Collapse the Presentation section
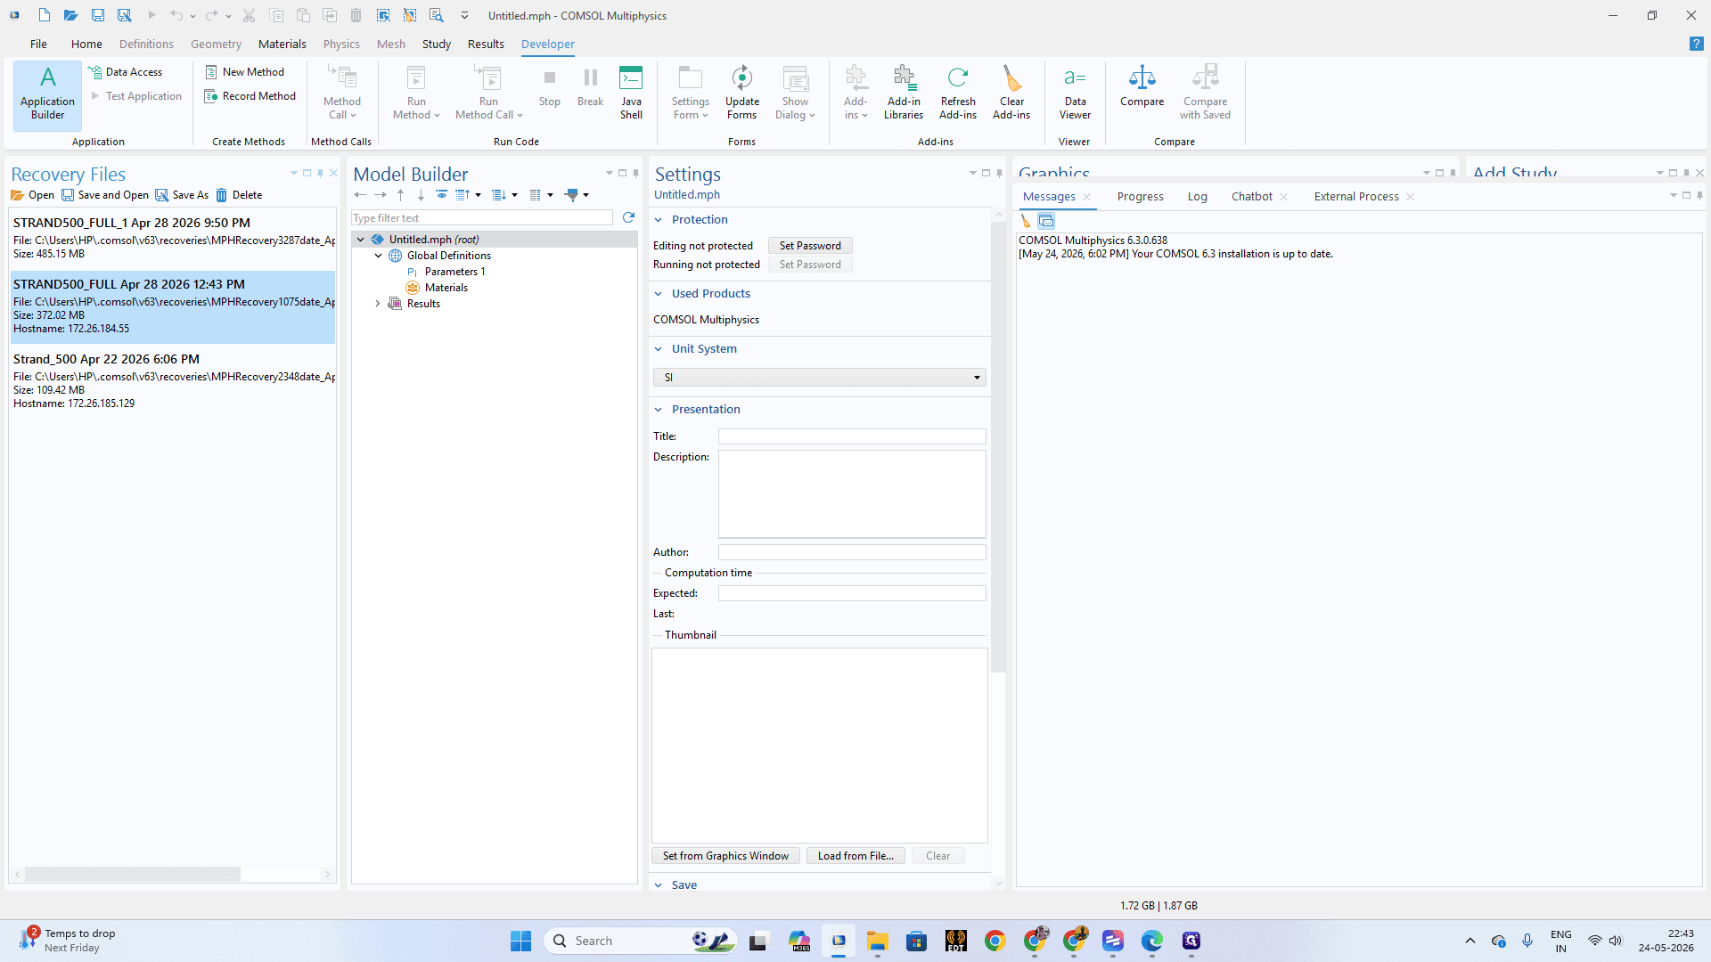Screen dimensions: 1711x962 pyautogui.click(x=659, y=410)
